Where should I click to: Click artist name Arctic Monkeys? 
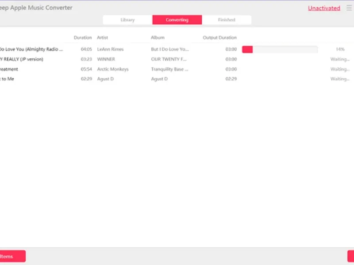(113, 69)
